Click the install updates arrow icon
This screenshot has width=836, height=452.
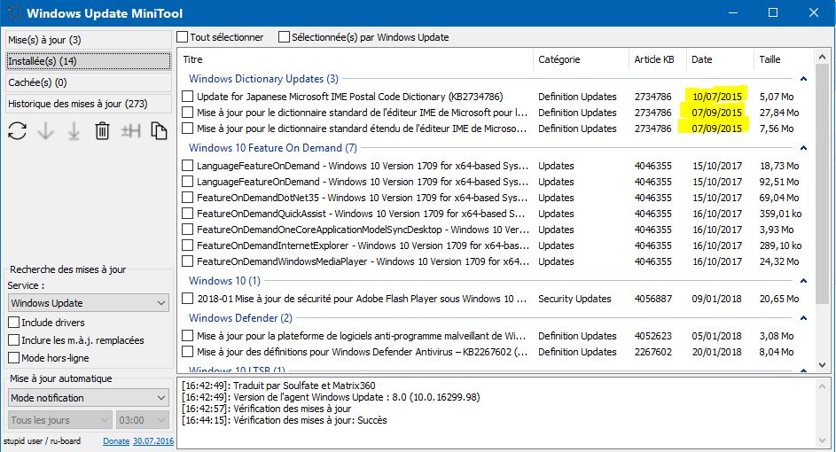coord(74,131)
